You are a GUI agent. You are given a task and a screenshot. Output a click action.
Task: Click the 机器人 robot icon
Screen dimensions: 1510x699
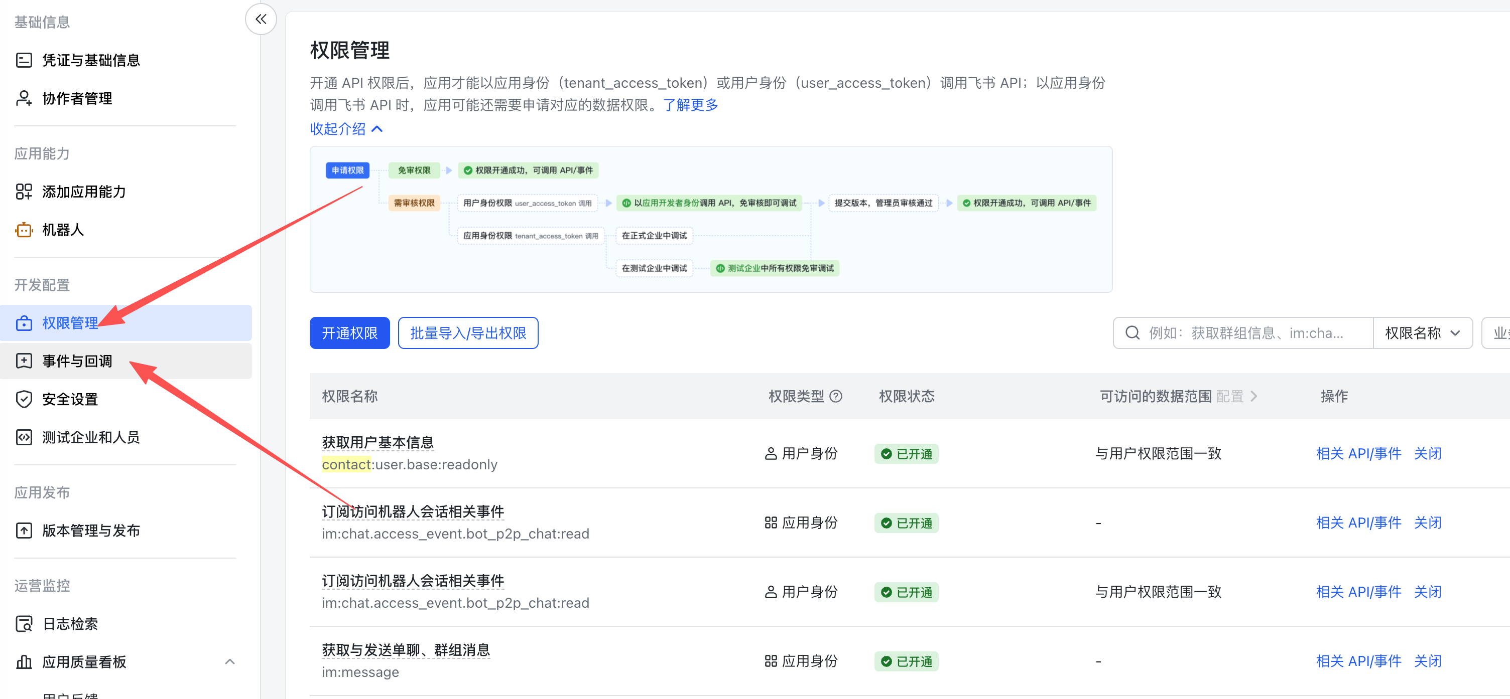coord(24,230)
